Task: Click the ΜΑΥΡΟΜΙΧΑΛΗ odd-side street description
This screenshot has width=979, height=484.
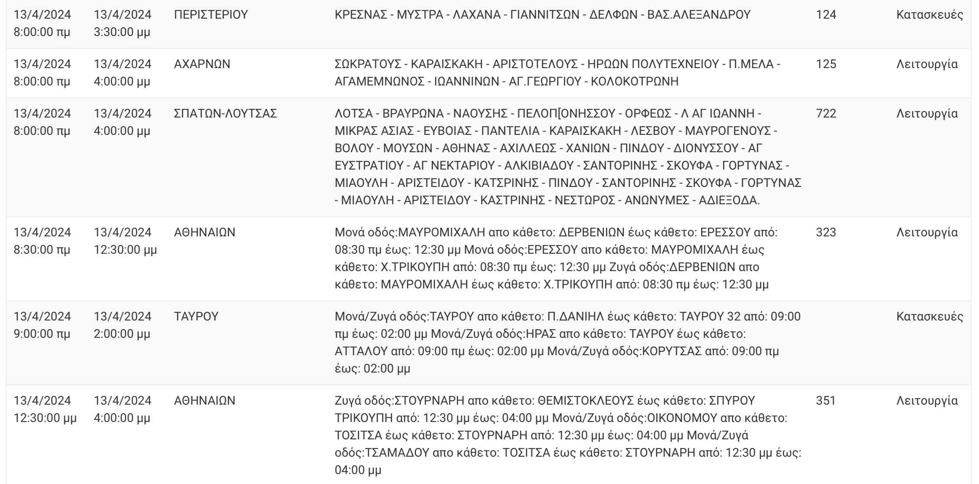Action: (x=556, y=258)
